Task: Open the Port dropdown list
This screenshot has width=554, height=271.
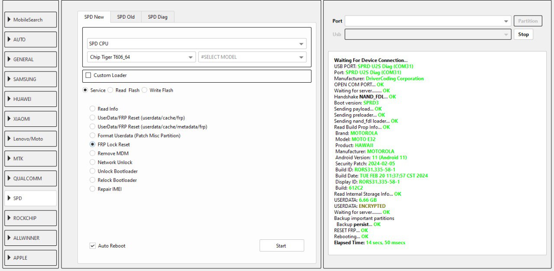Action: click(x=428, y=21)
